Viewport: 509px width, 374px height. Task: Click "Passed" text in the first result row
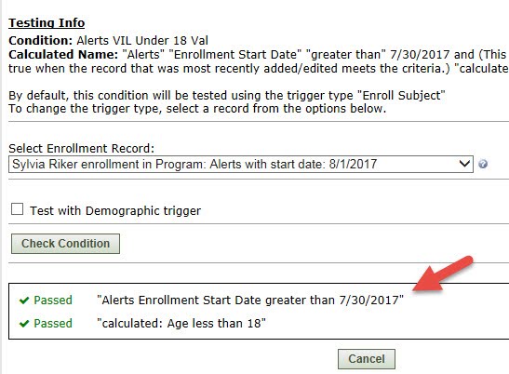tap(53, 300)
